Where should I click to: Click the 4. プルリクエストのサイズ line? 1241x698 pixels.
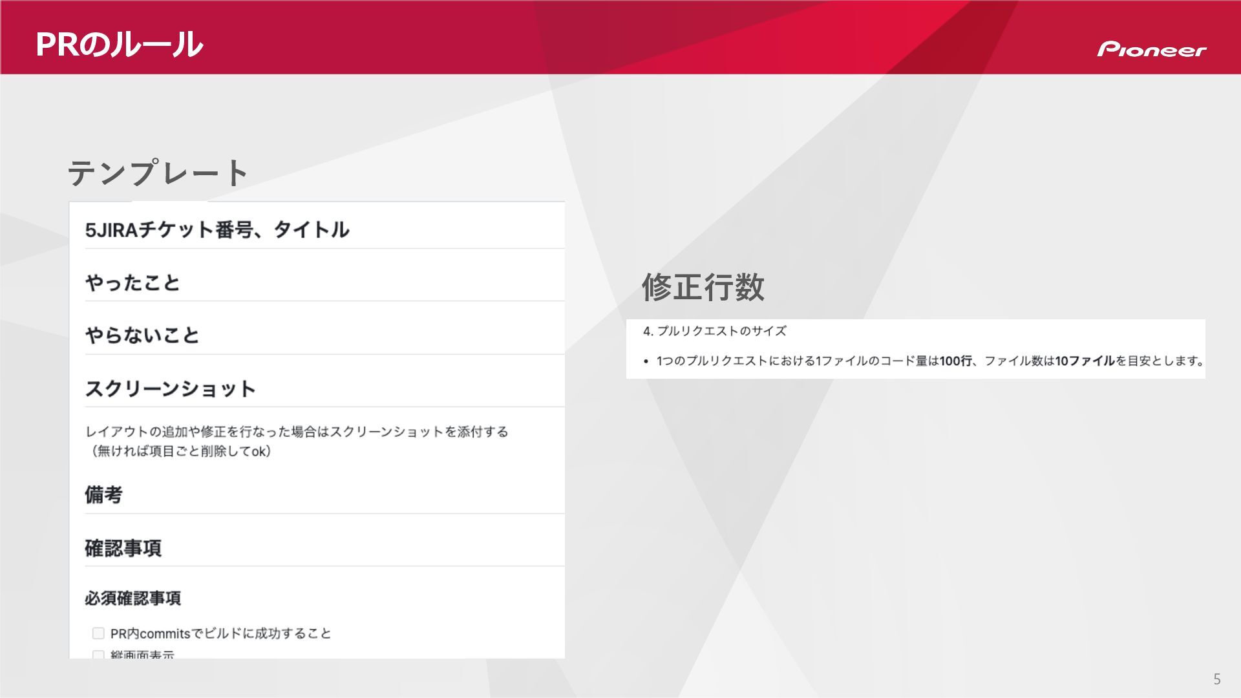point(714,331)
